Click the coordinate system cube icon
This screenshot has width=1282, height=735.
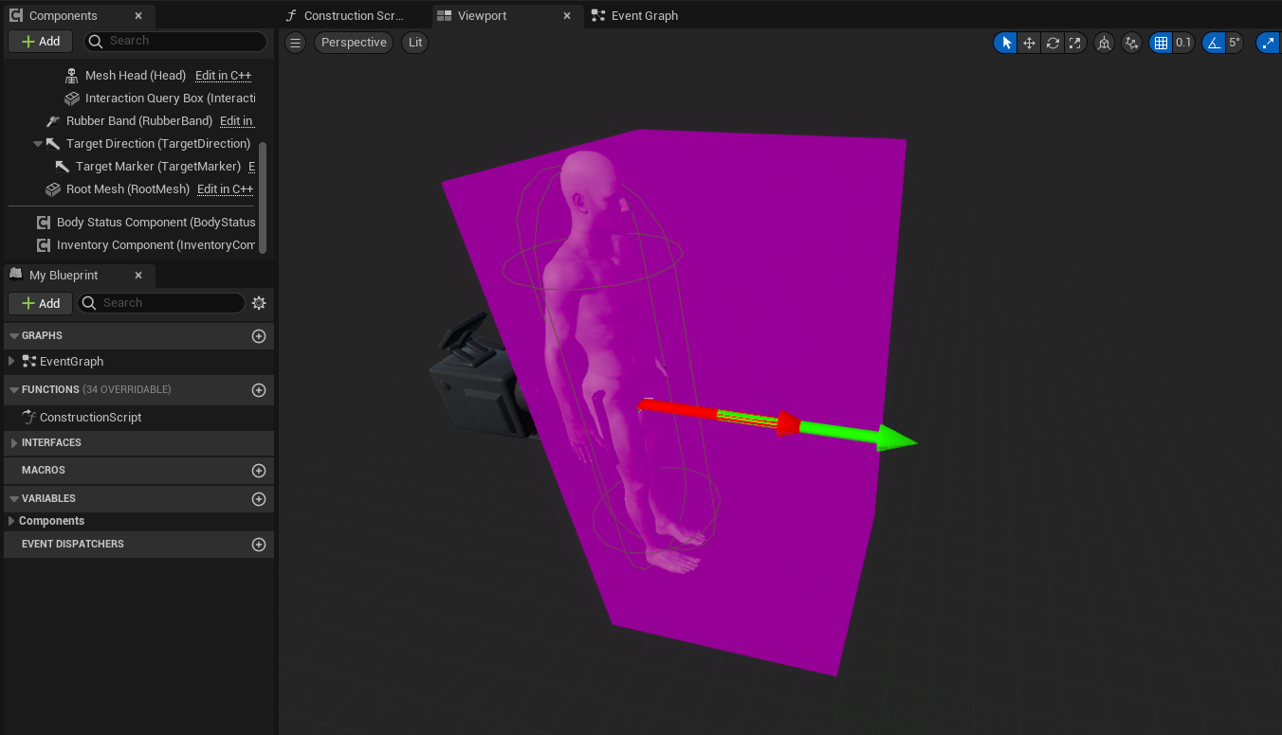tap(1104, 43)
